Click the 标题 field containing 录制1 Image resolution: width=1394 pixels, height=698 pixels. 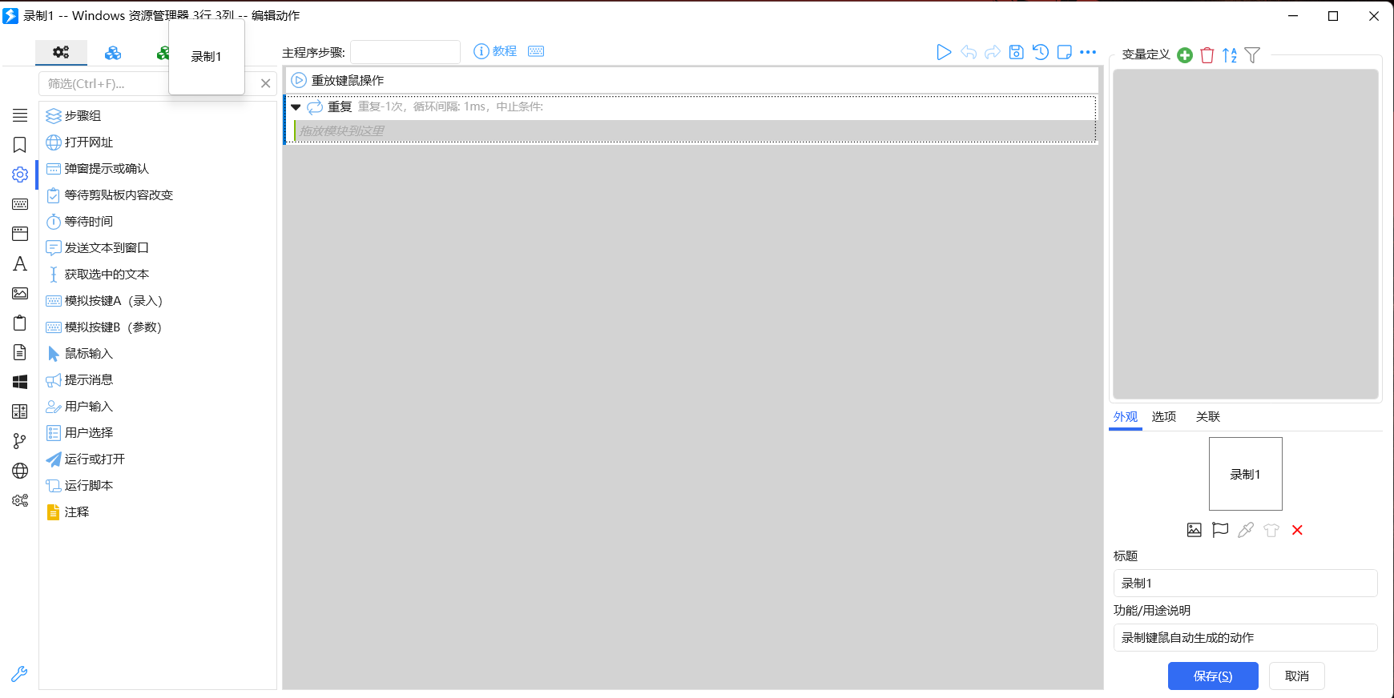1246,584
